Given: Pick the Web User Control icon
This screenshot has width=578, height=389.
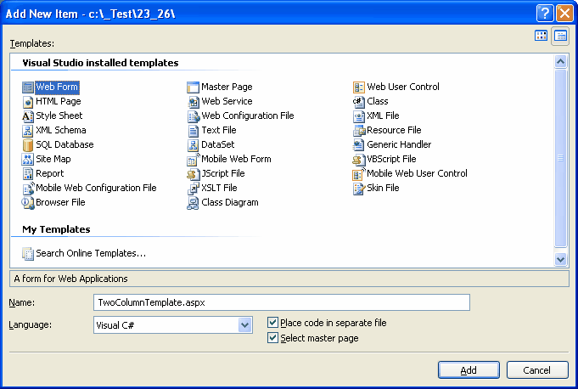Looking at the screenshot, I should (359, 87).
